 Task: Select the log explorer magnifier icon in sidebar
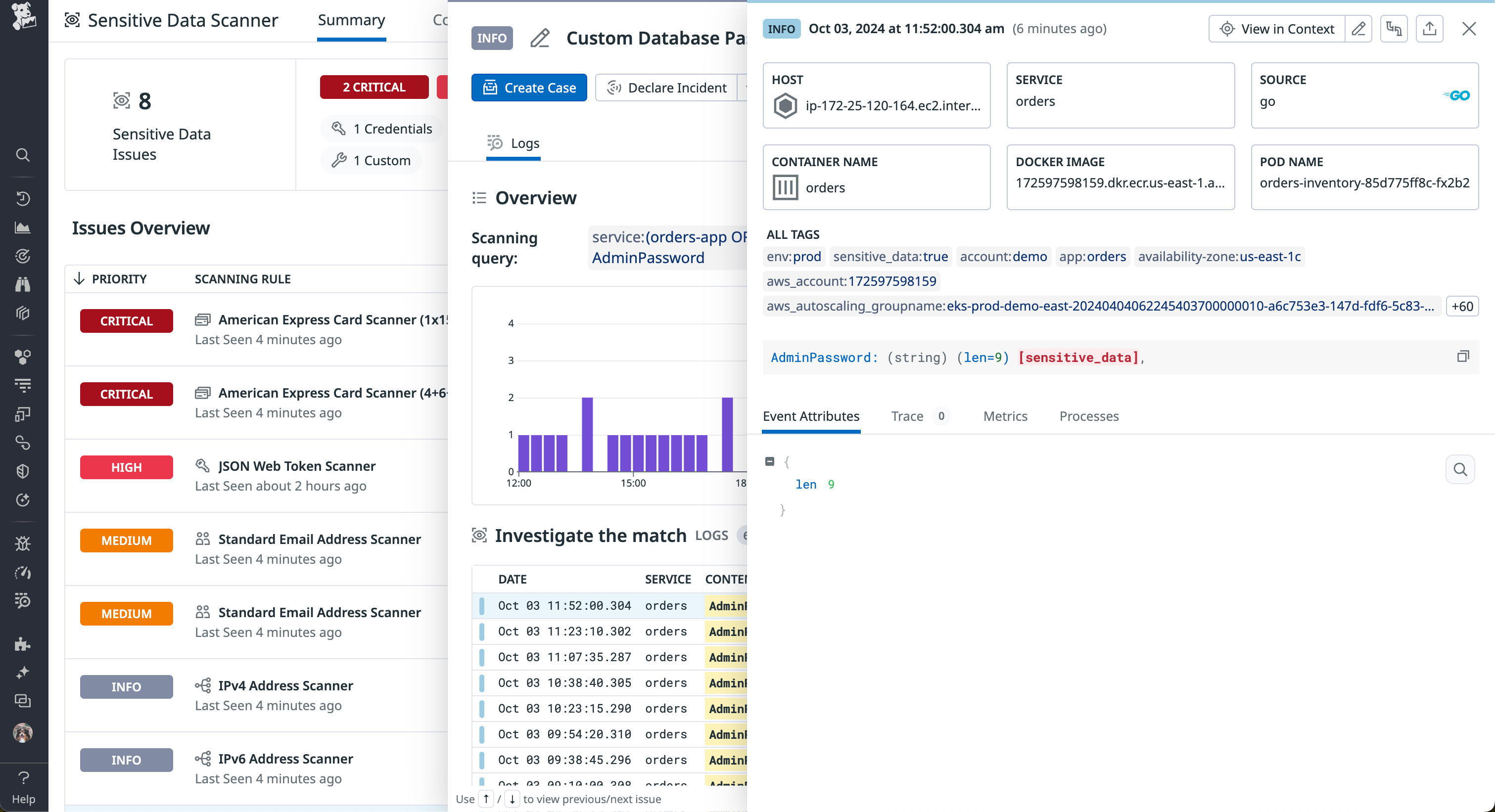(x=23, y=600)
